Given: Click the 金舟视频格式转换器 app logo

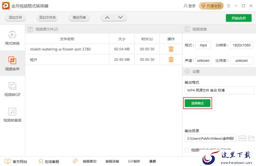Looking at the screenshot, I should 6,6.
